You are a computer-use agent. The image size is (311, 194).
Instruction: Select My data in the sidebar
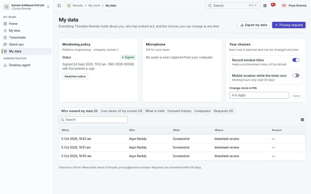click(x=27, y=51)
